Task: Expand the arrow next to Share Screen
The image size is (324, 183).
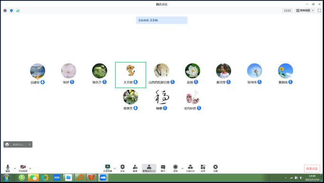Action: [x=115, y=169]
